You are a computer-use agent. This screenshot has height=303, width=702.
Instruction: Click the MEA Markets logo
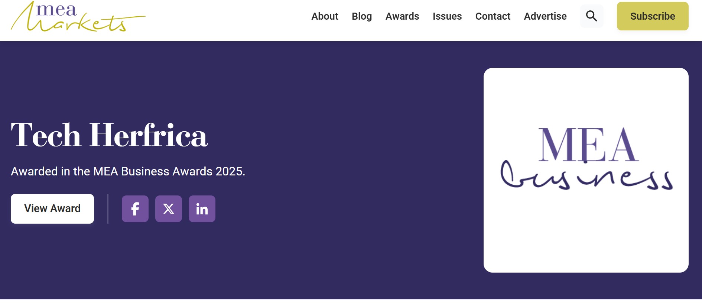click(78, 17)
